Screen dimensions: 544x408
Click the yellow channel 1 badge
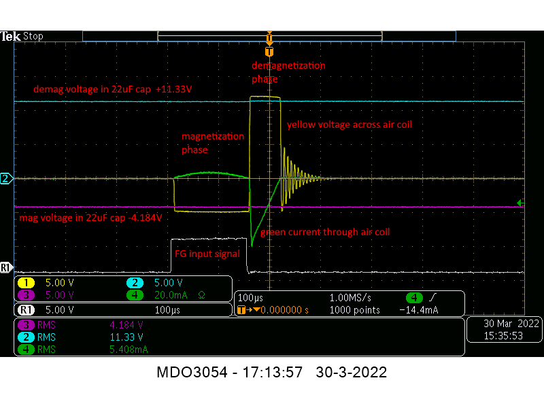(x=25, y=283)
